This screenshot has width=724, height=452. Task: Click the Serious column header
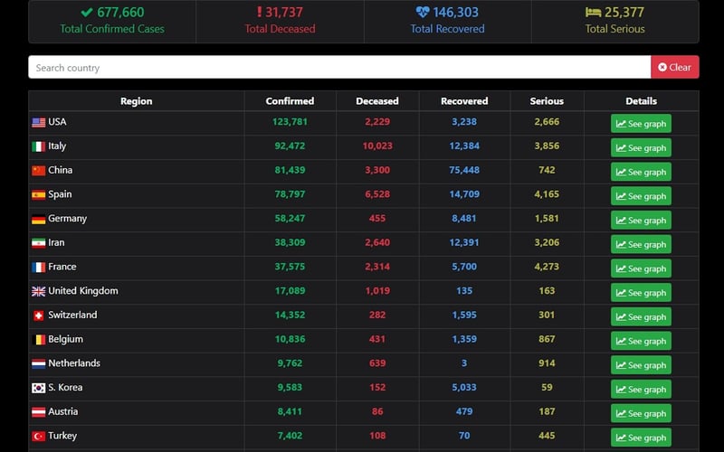[547, 101]
